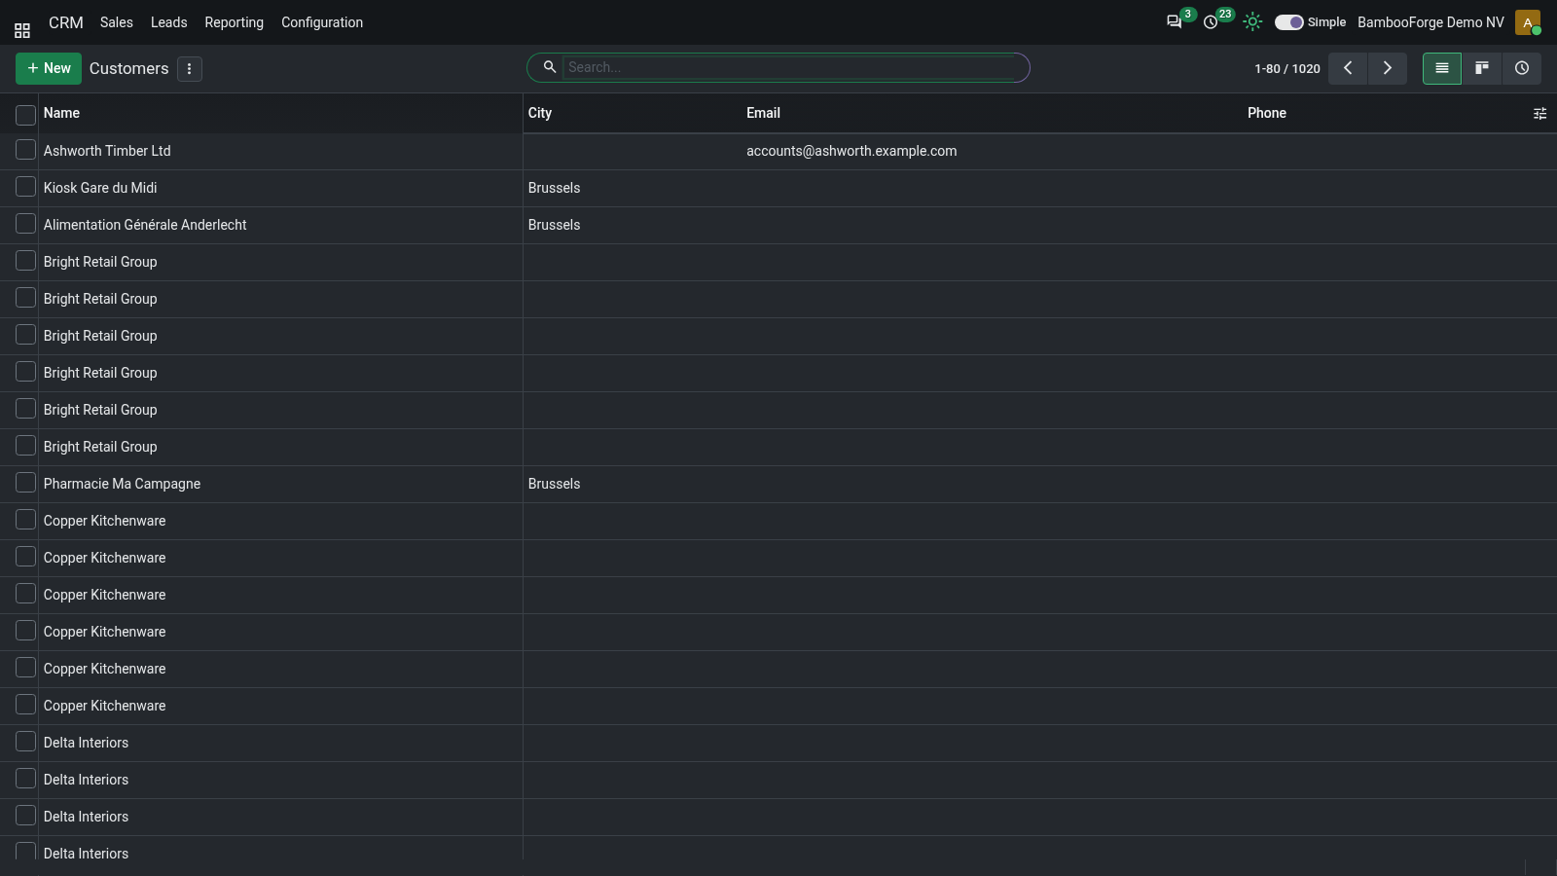Open the conversations messages icon
Image resolution: width=1557 pixels, height=876 pixels.
click(x=1174, y=21)
